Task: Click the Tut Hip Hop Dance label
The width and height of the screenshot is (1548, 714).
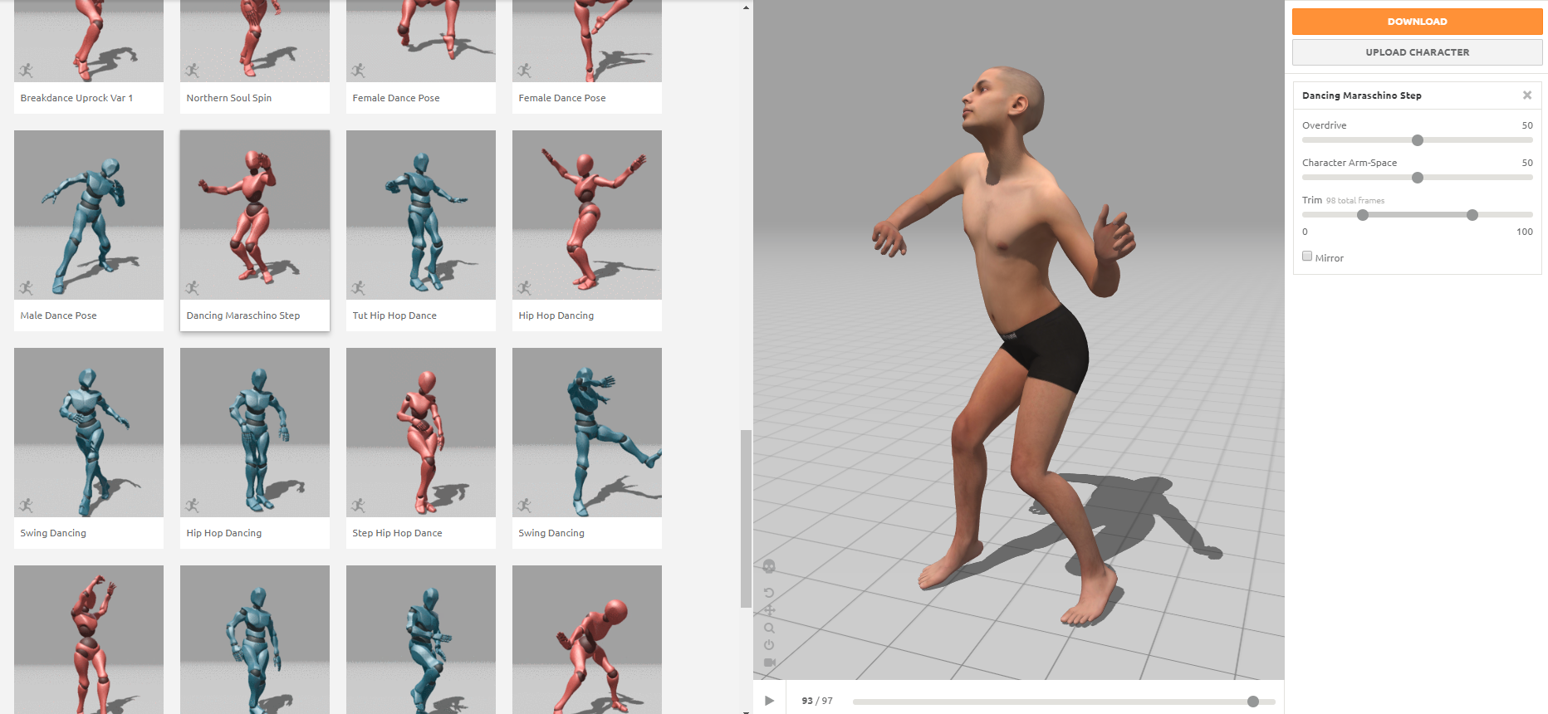Action: click(x=394, y=315)
